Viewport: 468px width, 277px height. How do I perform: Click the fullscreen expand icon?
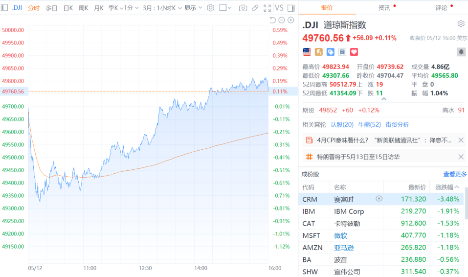tap(267, 8)
